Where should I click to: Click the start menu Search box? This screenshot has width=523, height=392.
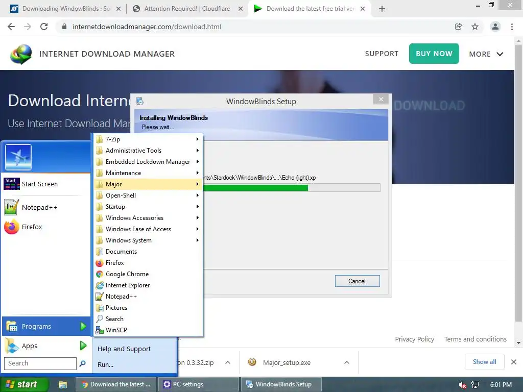point(40,363)
